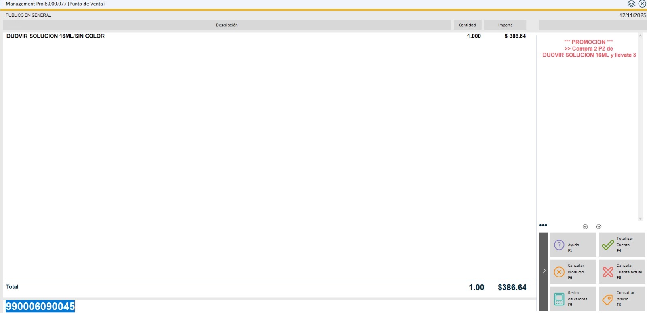Click the Importe column header

[505, 25]
